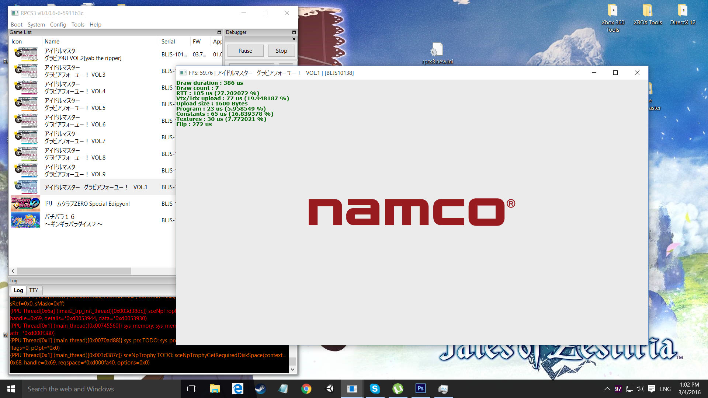Select the VOL.3 game icon
Screen dimensions: 708x398
click(25, 71)
